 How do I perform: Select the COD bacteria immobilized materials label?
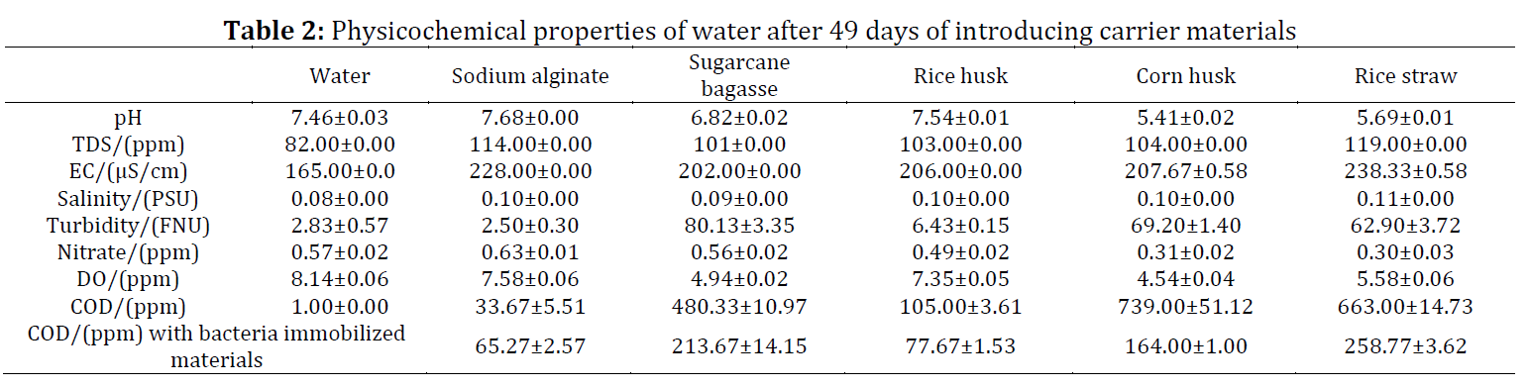pos(216,346)
